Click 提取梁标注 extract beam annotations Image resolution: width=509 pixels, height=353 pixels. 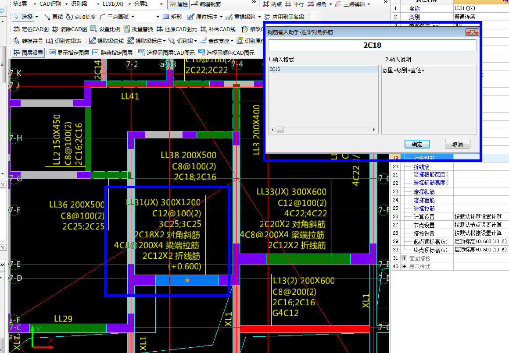(x=144, y=41)
